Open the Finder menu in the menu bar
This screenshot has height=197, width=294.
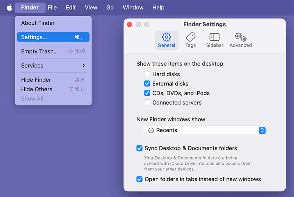(30, 7)
